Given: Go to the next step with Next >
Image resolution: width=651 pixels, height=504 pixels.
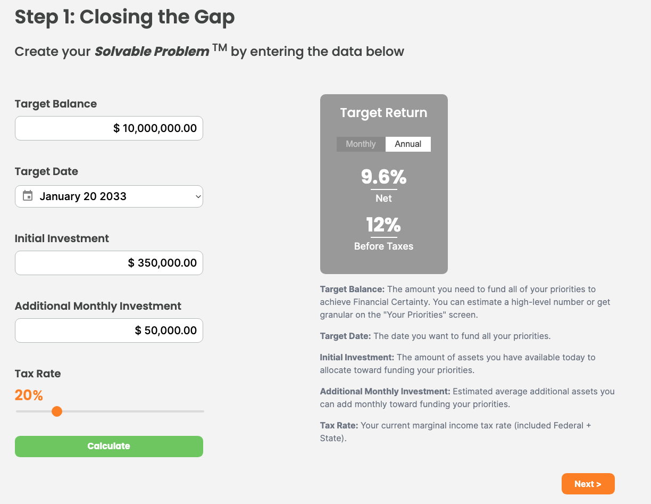Looking at the screenshot, I should point(588,484).
